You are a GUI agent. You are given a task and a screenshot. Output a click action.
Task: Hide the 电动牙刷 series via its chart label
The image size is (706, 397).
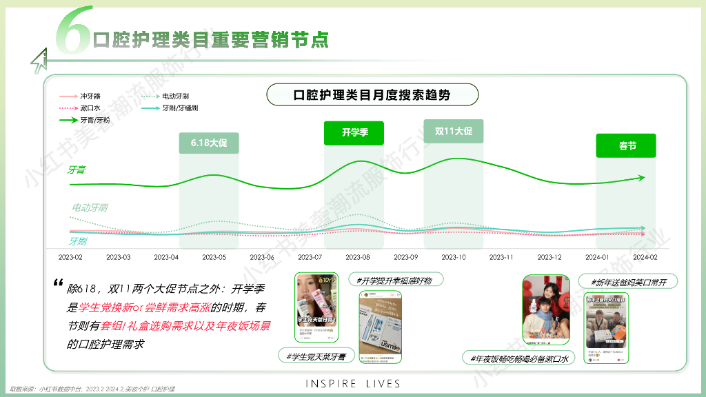tap(91, 207)
